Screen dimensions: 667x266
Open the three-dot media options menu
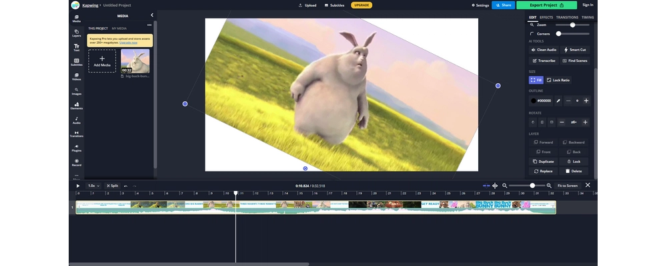pos(149,25)
